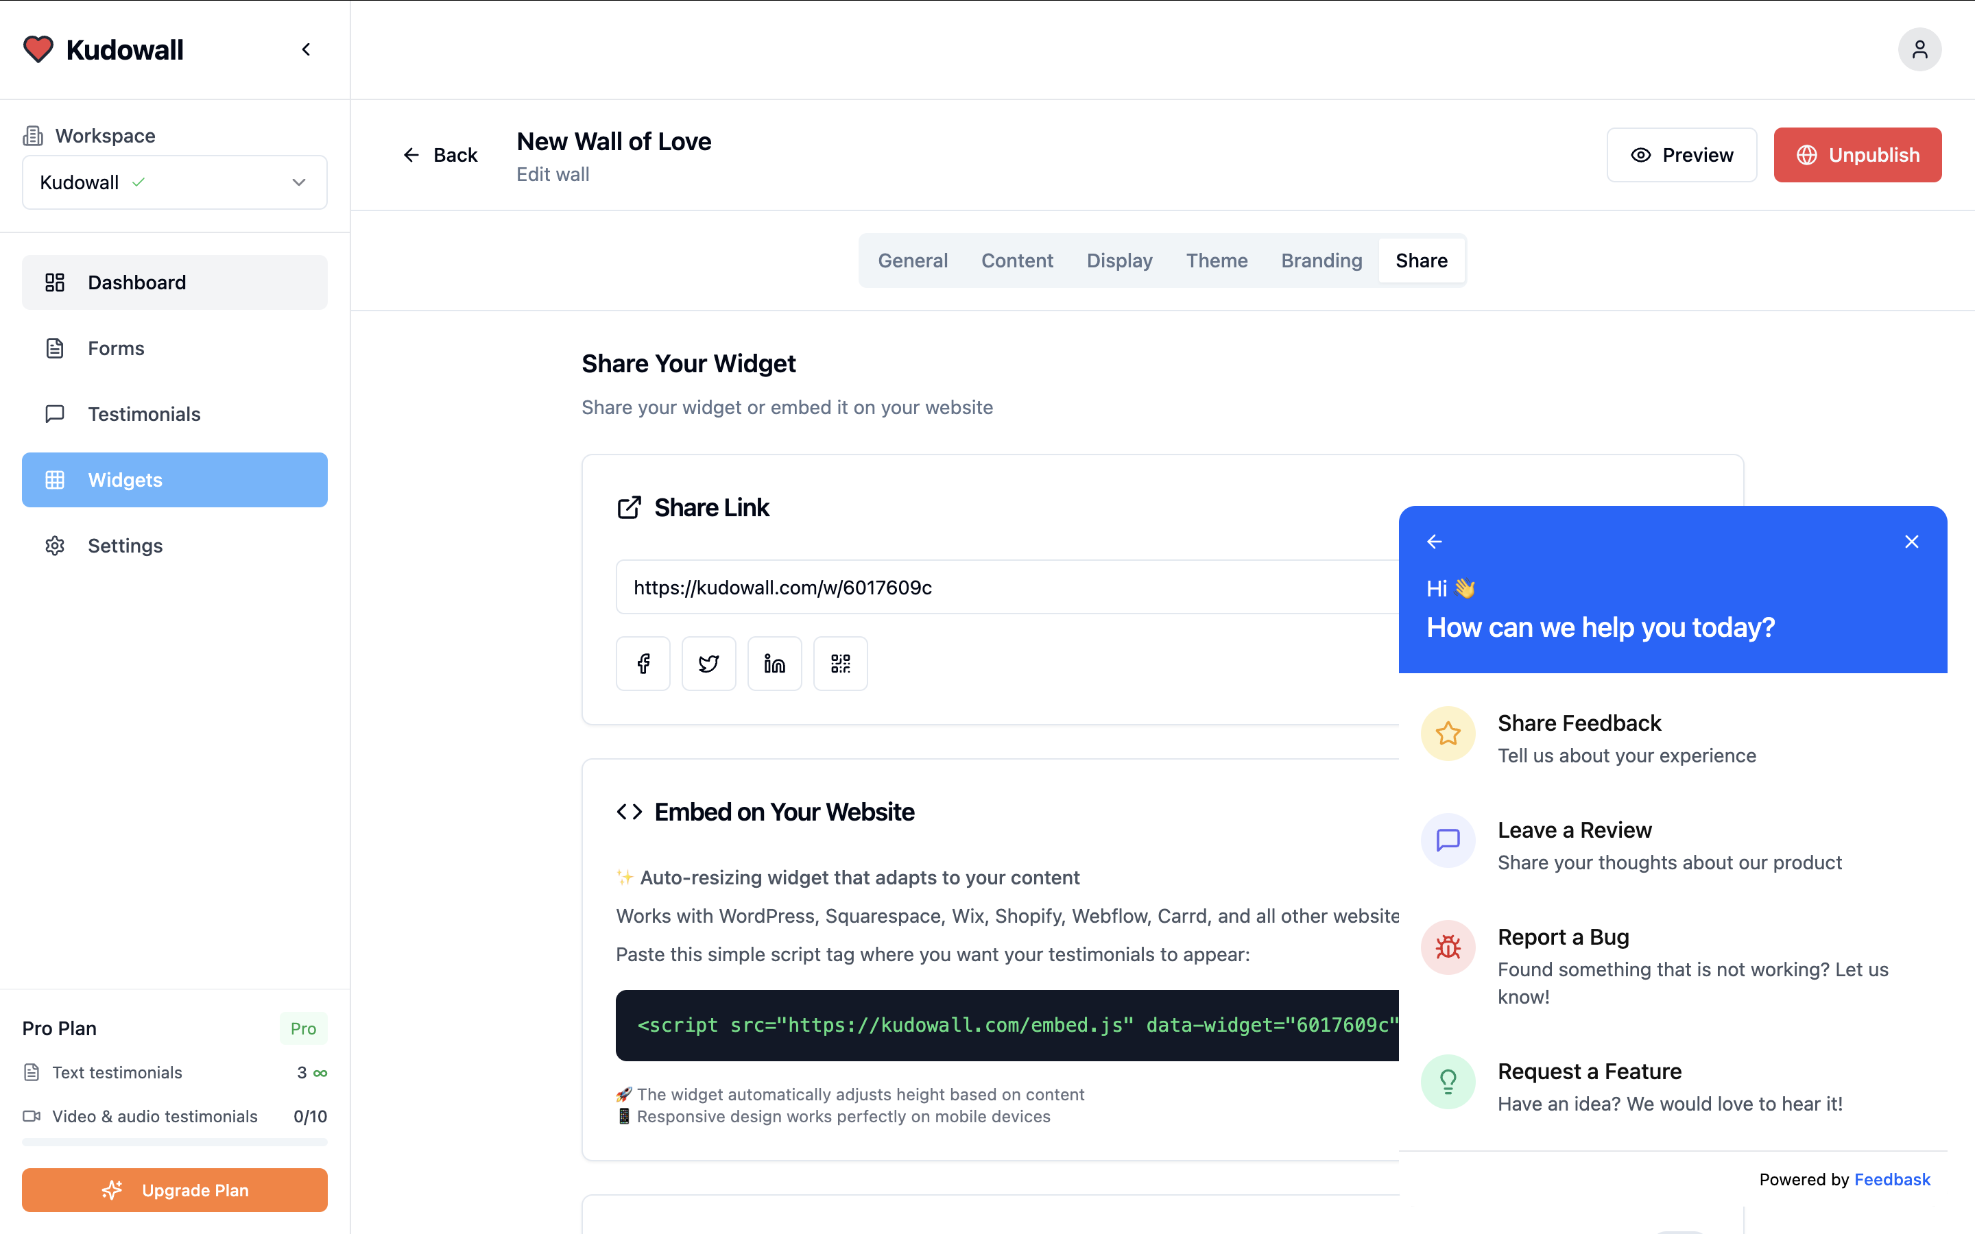1975x1234 pixels.
Task: Click the Leave a Review chat icon
Action: click(x=1448, y=840)
